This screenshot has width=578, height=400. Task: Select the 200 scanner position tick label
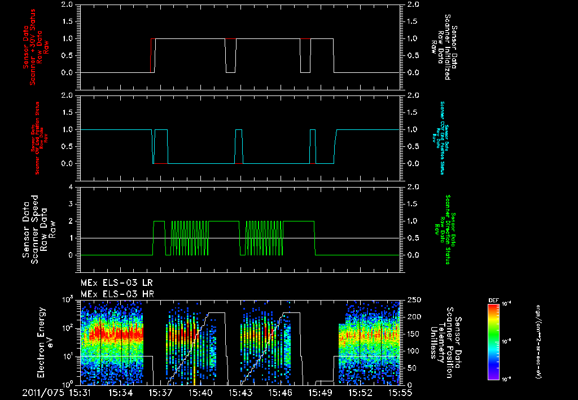414,317
